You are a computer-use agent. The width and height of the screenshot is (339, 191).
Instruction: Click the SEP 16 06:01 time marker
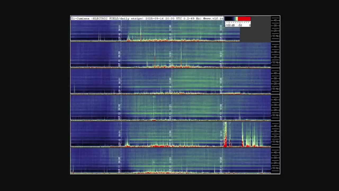tap(119, 33)
